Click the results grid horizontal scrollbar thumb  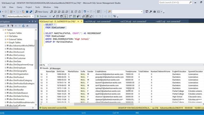tap(104, 104)
